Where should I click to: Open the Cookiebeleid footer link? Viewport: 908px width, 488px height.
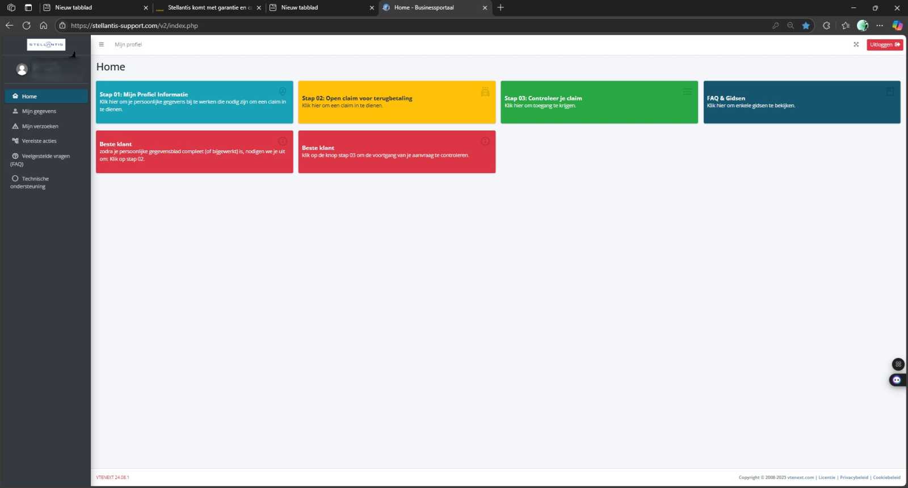pyautogui.click(x=886, y=477)
